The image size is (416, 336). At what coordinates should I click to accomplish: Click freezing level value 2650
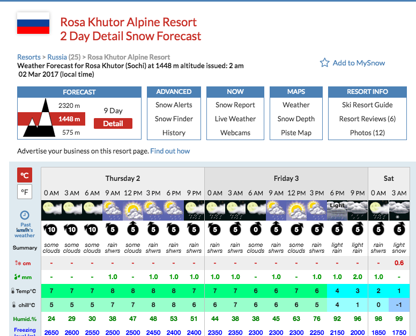(51, 333)
